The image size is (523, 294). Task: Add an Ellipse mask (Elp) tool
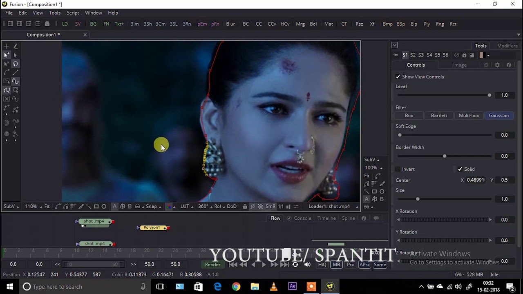click(414, 24)
